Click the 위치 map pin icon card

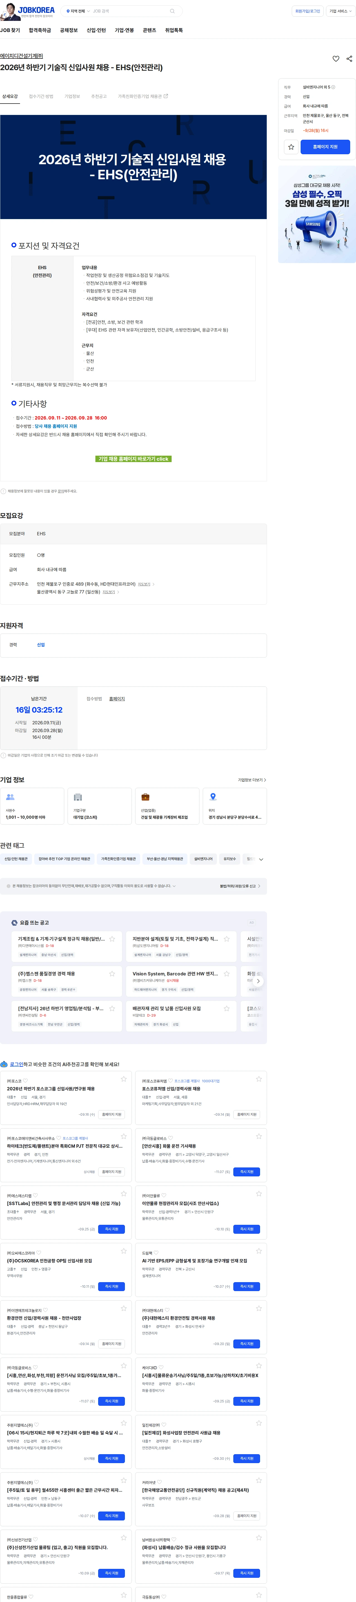point(235,806)
